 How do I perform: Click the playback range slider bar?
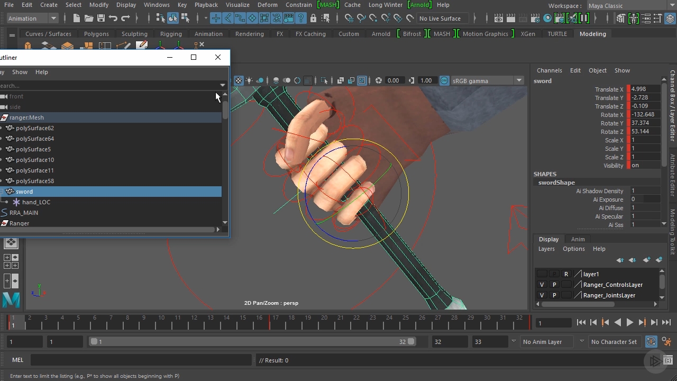[252, 341]
